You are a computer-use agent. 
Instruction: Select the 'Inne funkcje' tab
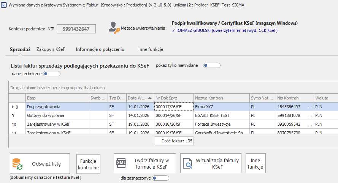pos(151,49)
